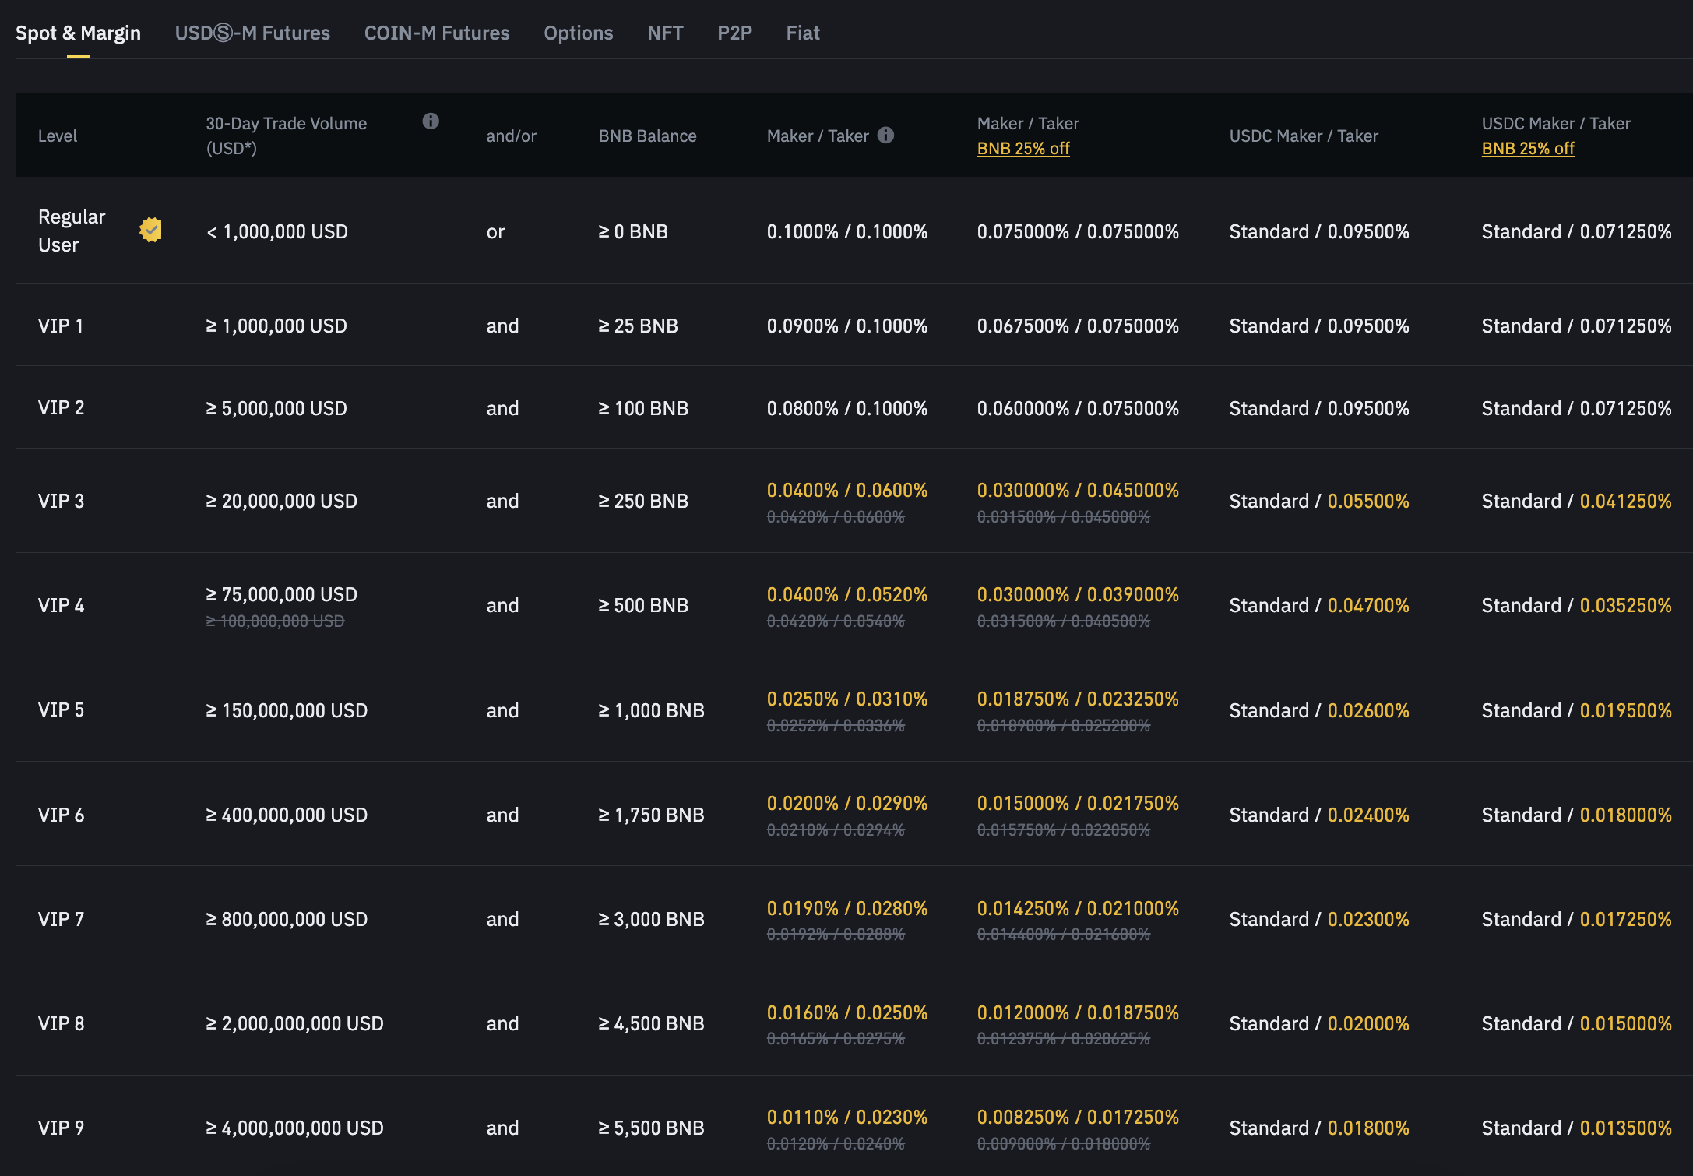
Task: Open the NFT fee tab
Action: pyautogui.click(x=665, y=33)
